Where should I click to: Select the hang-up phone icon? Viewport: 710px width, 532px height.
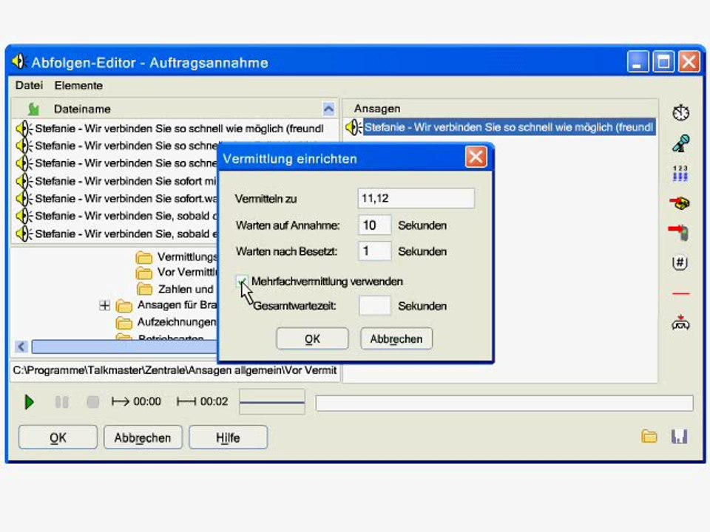click(x=680, y=323)
